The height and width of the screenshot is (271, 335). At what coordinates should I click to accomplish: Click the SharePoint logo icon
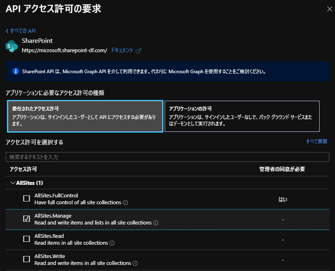tap(11, 46)
